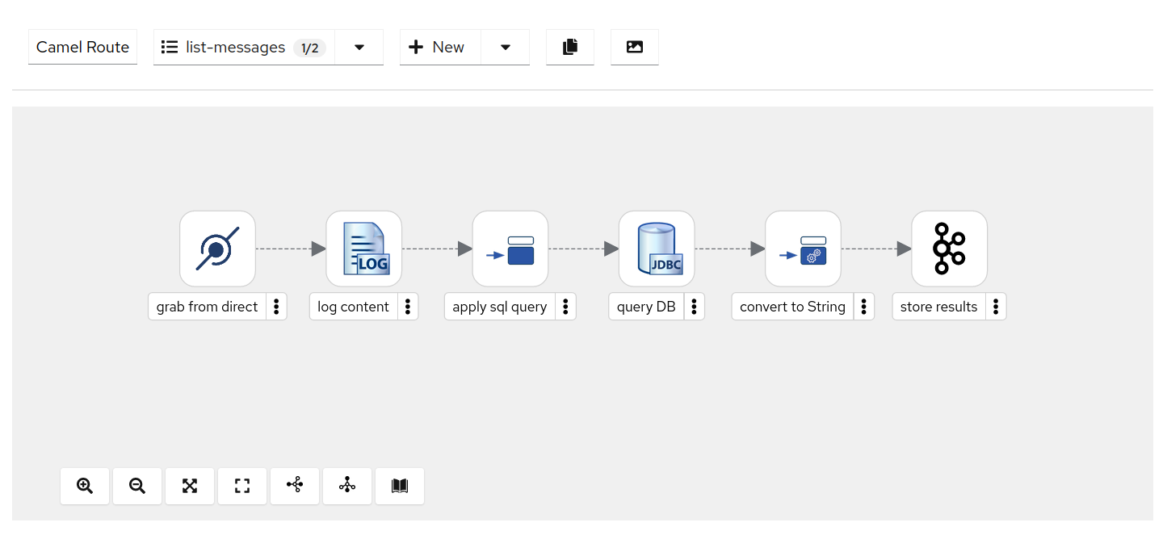Select the "grab from direct" node icon
The width and height of the screenshot is (1167, 535).
point(217,249)
